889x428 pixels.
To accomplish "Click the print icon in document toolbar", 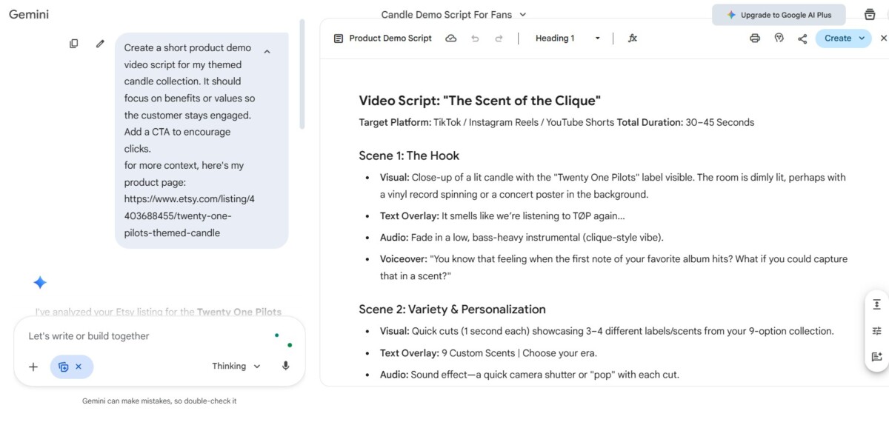I will (754, 39).
